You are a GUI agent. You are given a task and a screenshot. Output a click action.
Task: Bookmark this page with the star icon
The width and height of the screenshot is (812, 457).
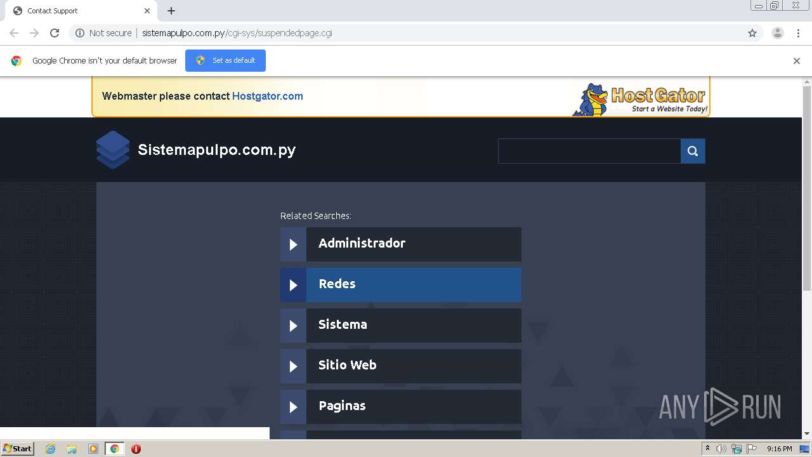tap(752, 33)
